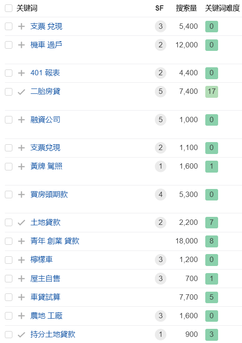
Task: Add 檸檬車 keyword with plus icon
Action: (21, 260)
